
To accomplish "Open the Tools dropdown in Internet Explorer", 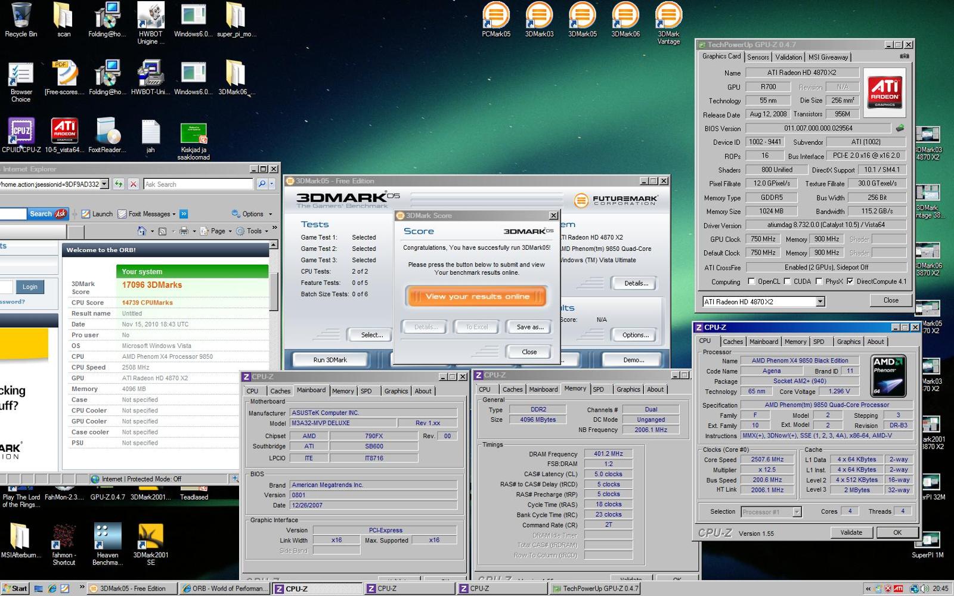I will 253,231.
